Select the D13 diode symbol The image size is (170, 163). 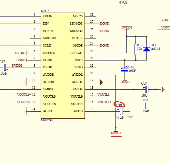coord(147,49)
